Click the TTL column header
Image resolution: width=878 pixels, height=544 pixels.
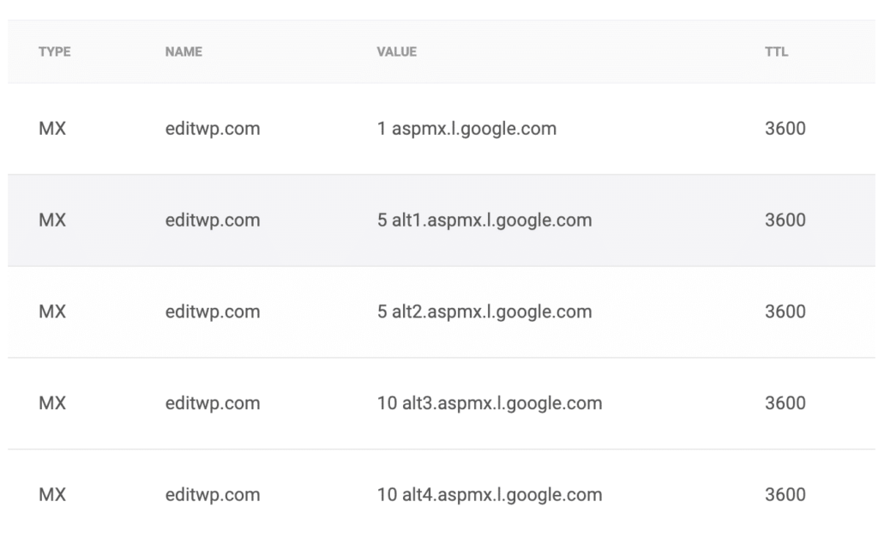point(776,52)
